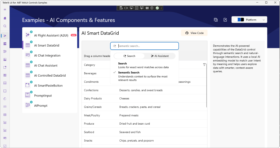Click 'Dried fruit and bean curd' cell
Viewport: 280px width, 148px height.
click(135, 124)
